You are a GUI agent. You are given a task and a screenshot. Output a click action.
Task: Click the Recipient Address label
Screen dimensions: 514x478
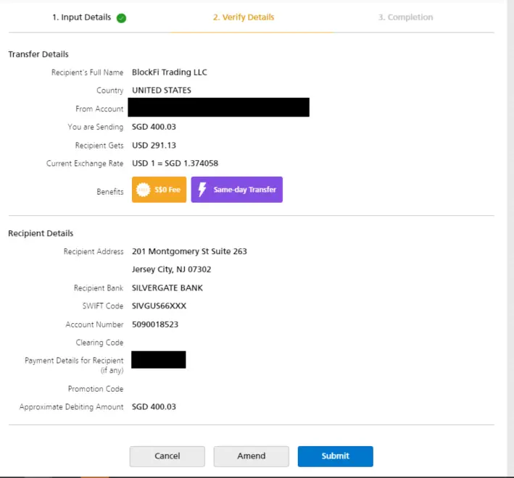tap(94, 251)
